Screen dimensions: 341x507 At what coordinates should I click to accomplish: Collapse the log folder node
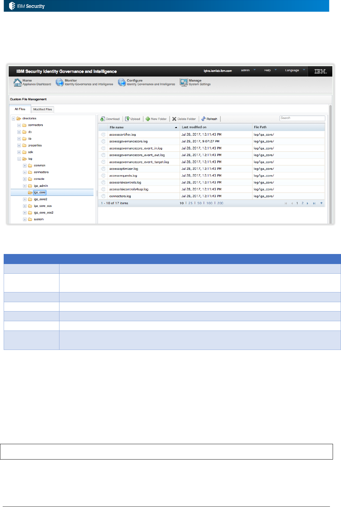pyautogui.click(x=19, y=159)
